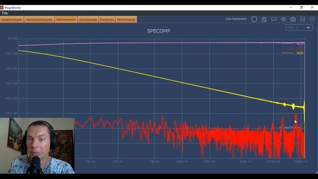Image resolution: width=318 pixels, height=179 pixels.
Task: Click the -30.0 dB axis label
Action: [11, 69]
